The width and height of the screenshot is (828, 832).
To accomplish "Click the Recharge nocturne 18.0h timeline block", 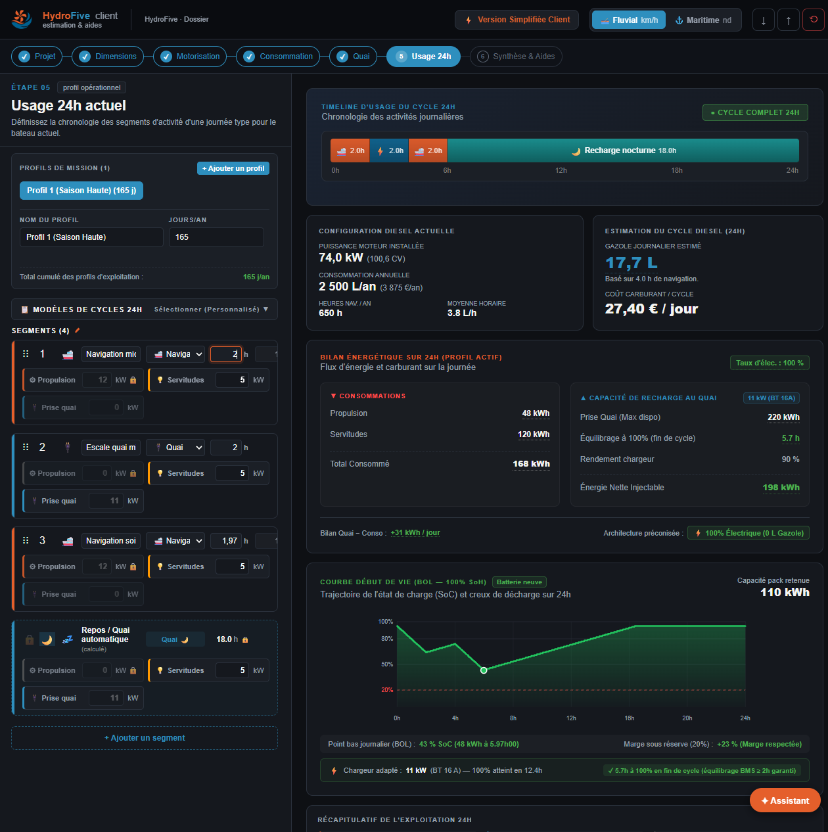I will click(x=623, y=150).
